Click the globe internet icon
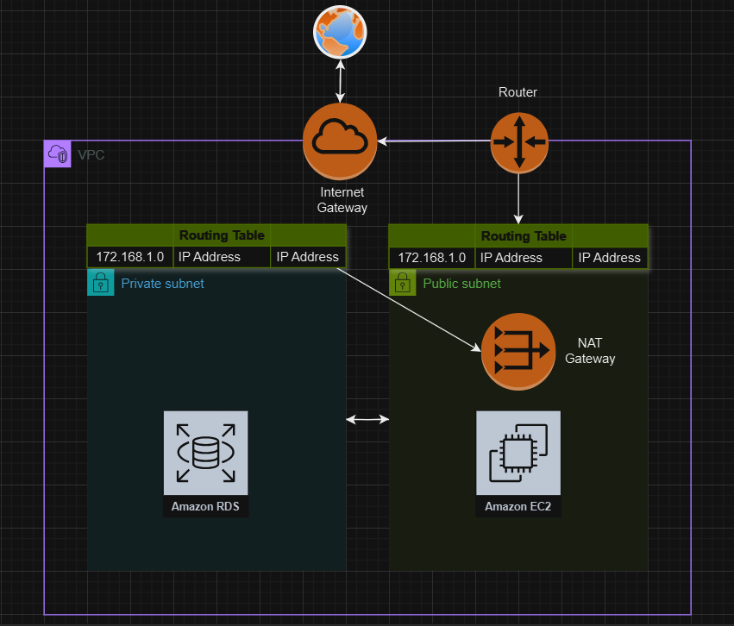Viewport: 734px width, 626px height. 341,34
